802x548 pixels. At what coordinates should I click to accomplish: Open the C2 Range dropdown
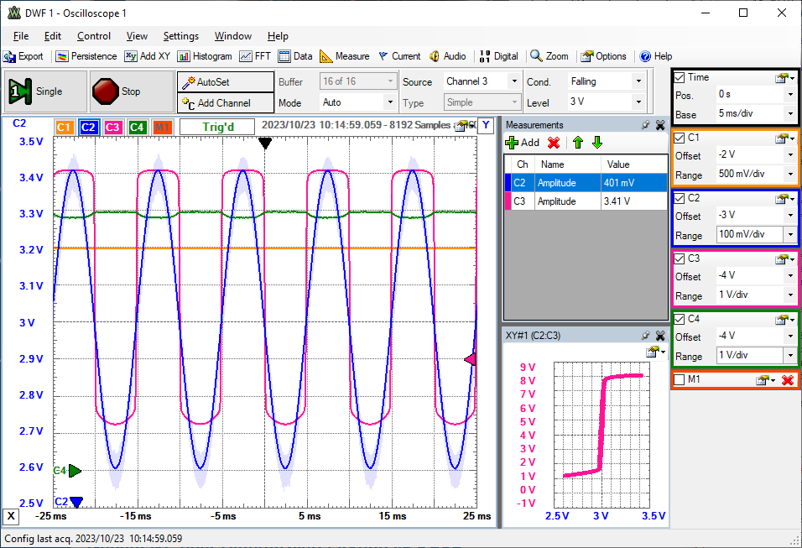coord(789,236)
